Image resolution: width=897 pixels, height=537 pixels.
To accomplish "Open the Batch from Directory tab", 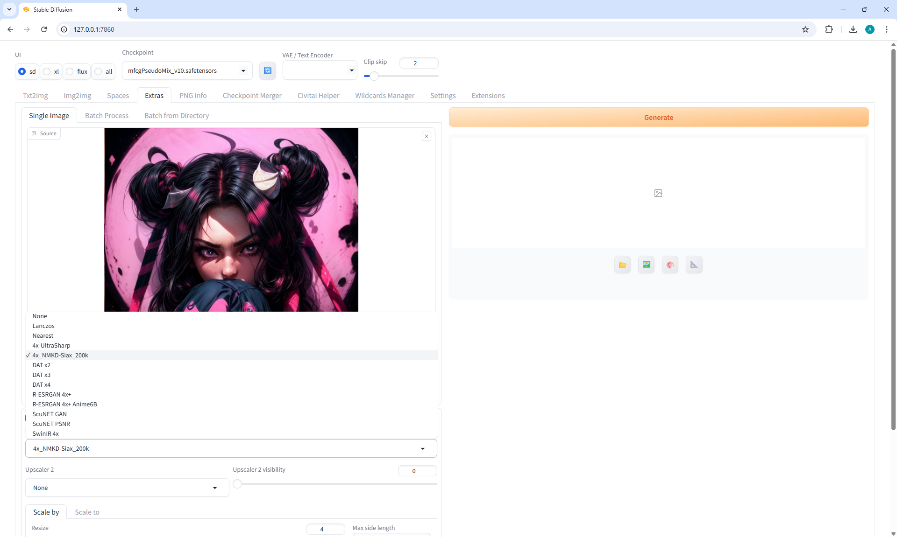I will [x=176, y=116].
